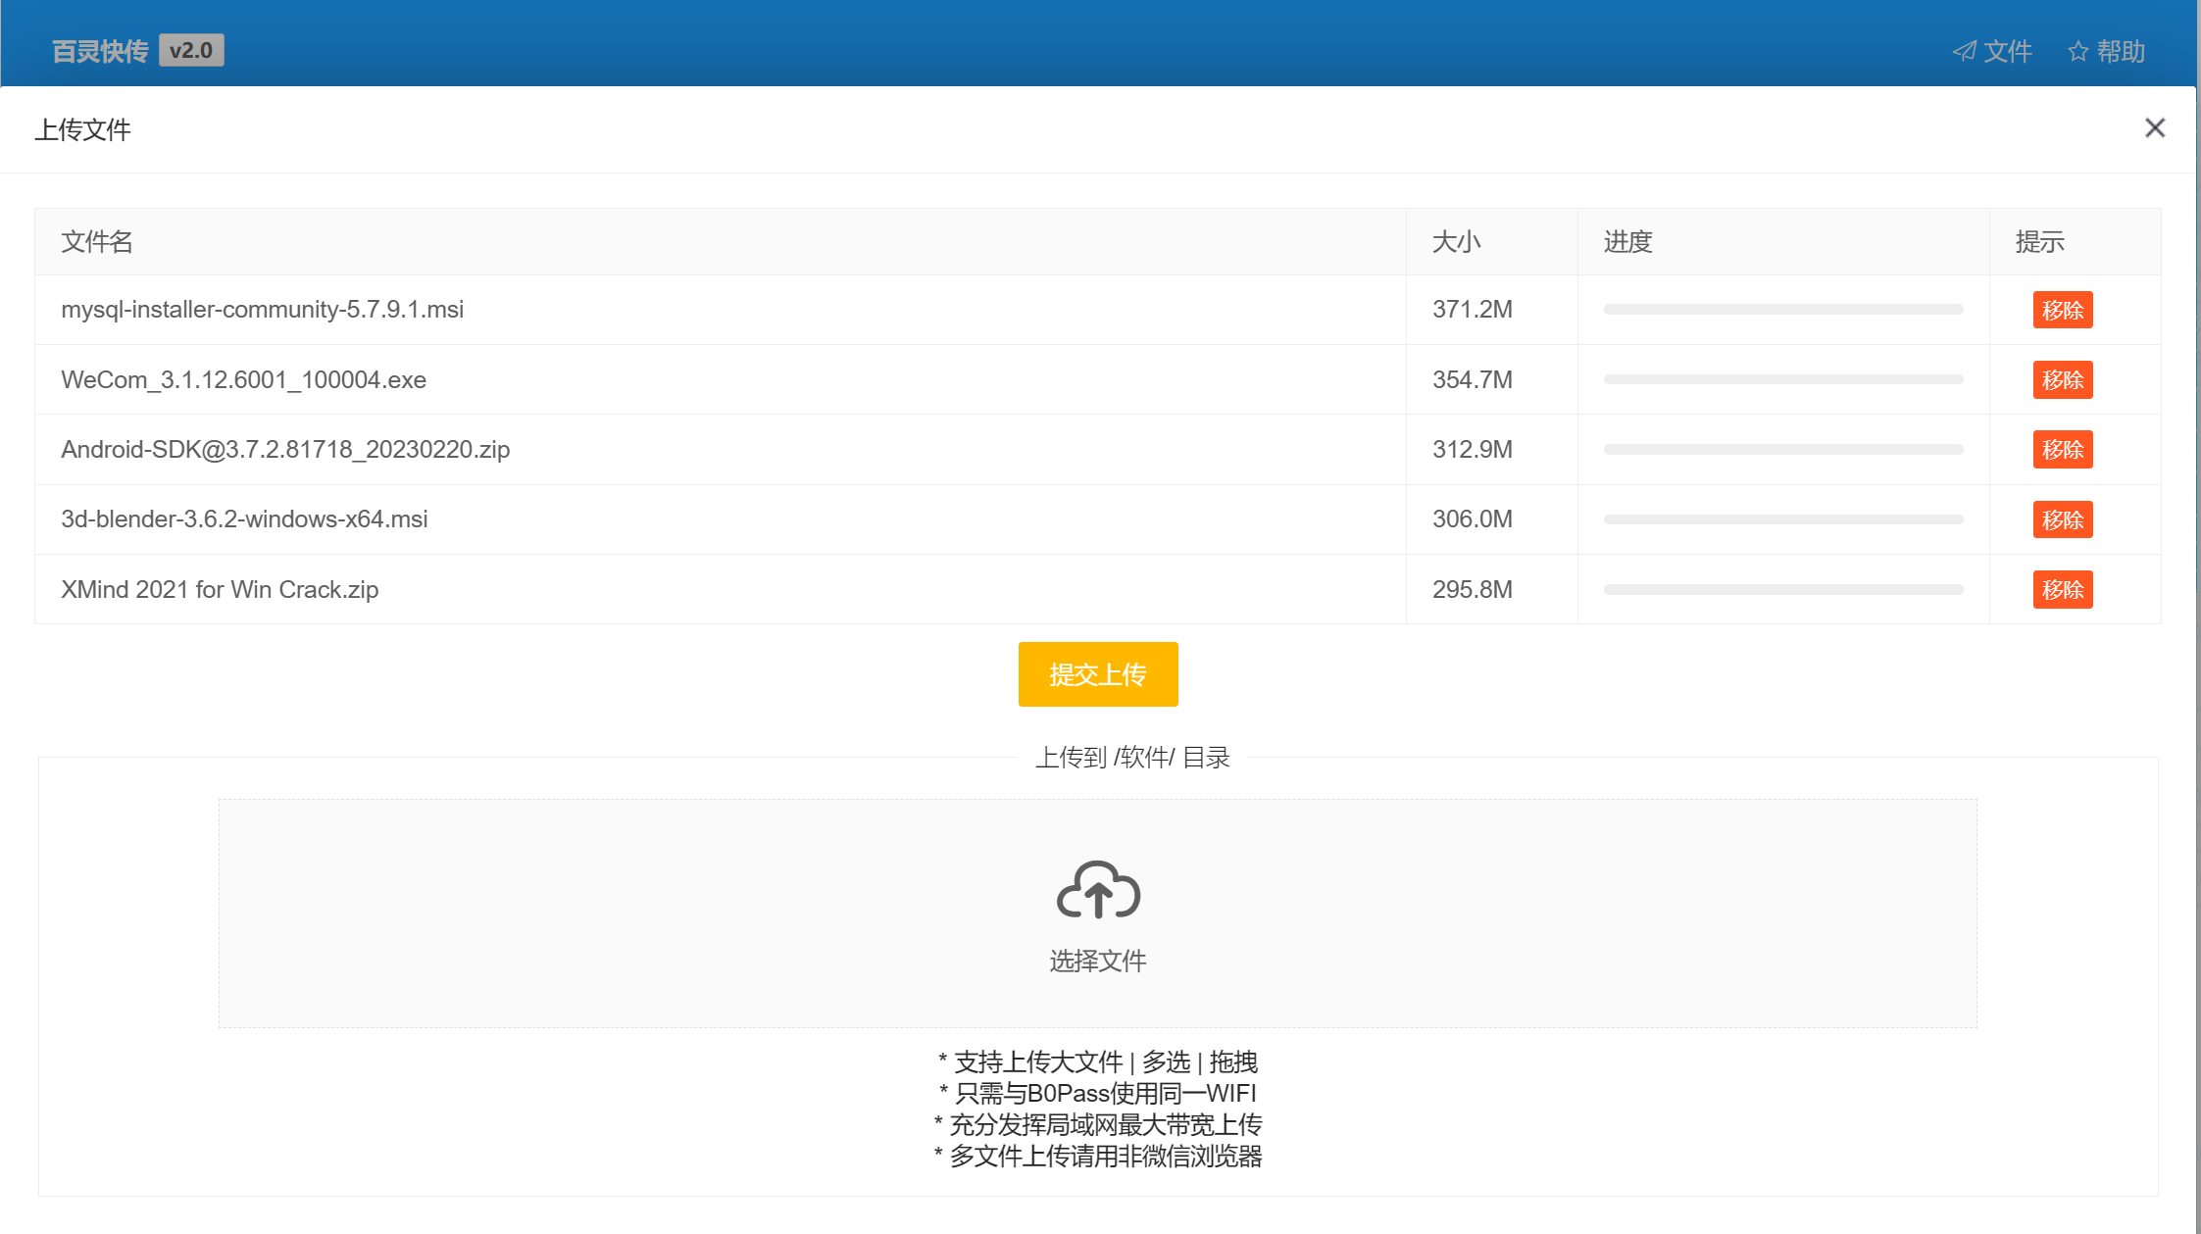Remove Android-SDK zip from upload list
The width and height of the screenshot is (2201, 1234).
point(2062,450)
